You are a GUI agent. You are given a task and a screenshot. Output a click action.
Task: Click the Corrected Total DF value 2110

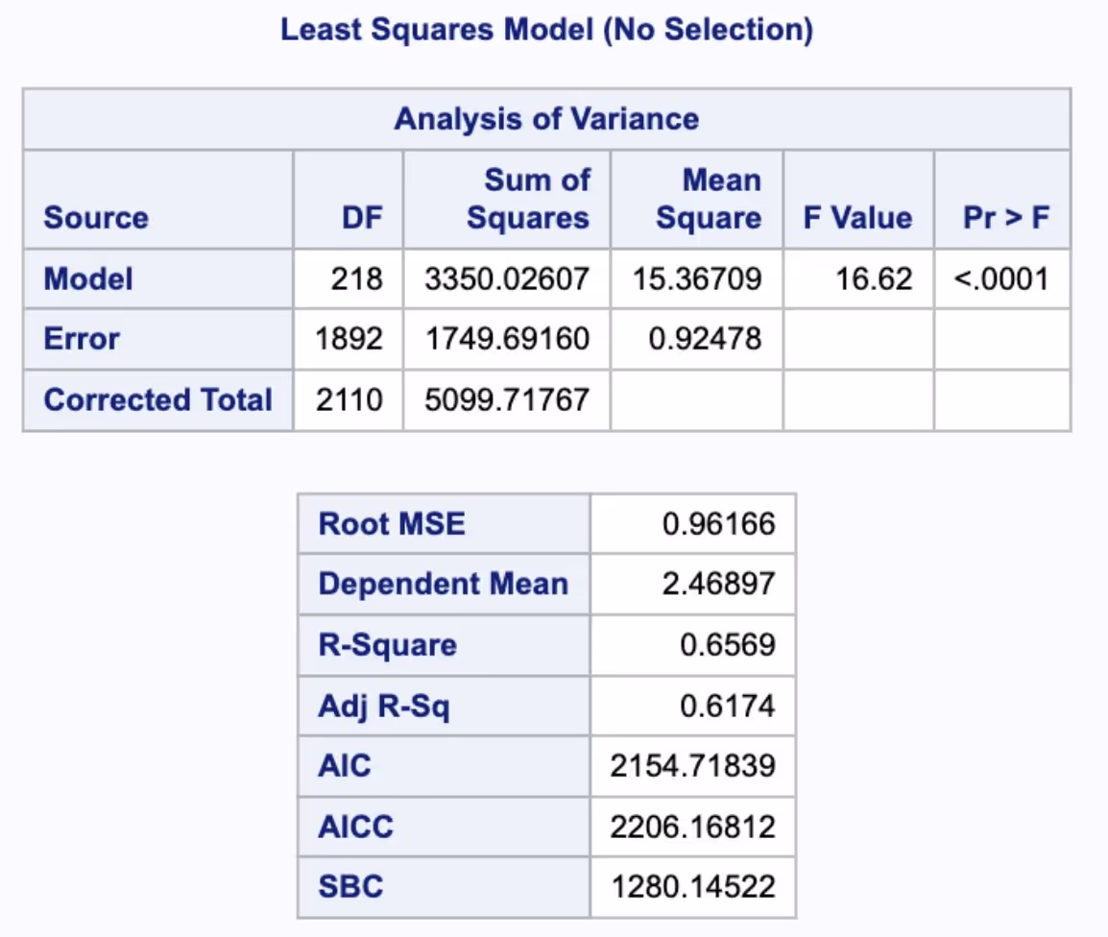tap(349, 399)
